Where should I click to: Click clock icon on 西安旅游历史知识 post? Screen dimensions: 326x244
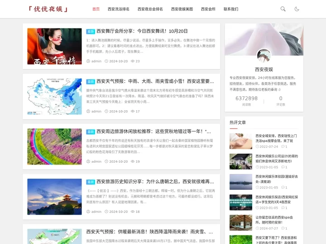coord(106,211)
